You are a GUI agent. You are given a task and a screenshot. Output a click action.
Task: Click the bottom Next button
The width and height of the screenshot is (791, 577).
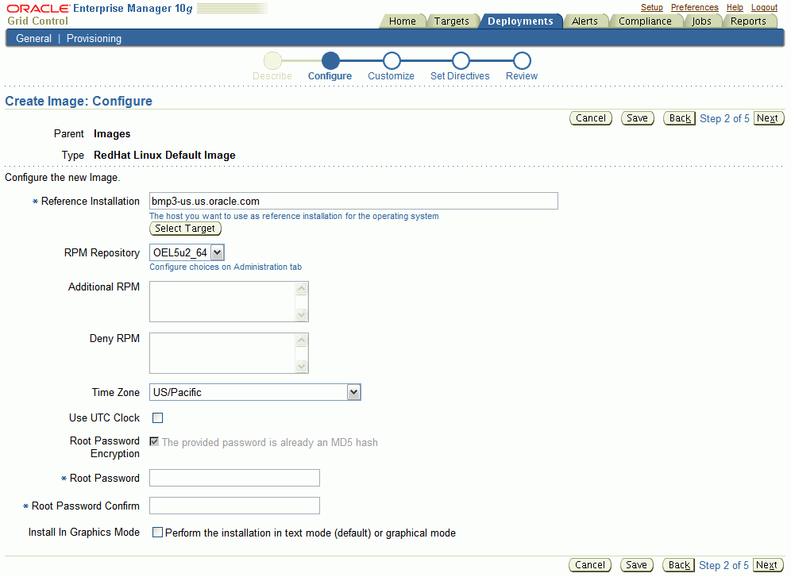tap(768, 565)
